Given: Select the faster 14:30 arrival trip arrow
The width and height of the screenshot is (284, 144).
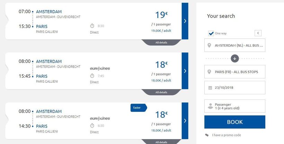Looking at the screenshot, I should tap(185, 121).
